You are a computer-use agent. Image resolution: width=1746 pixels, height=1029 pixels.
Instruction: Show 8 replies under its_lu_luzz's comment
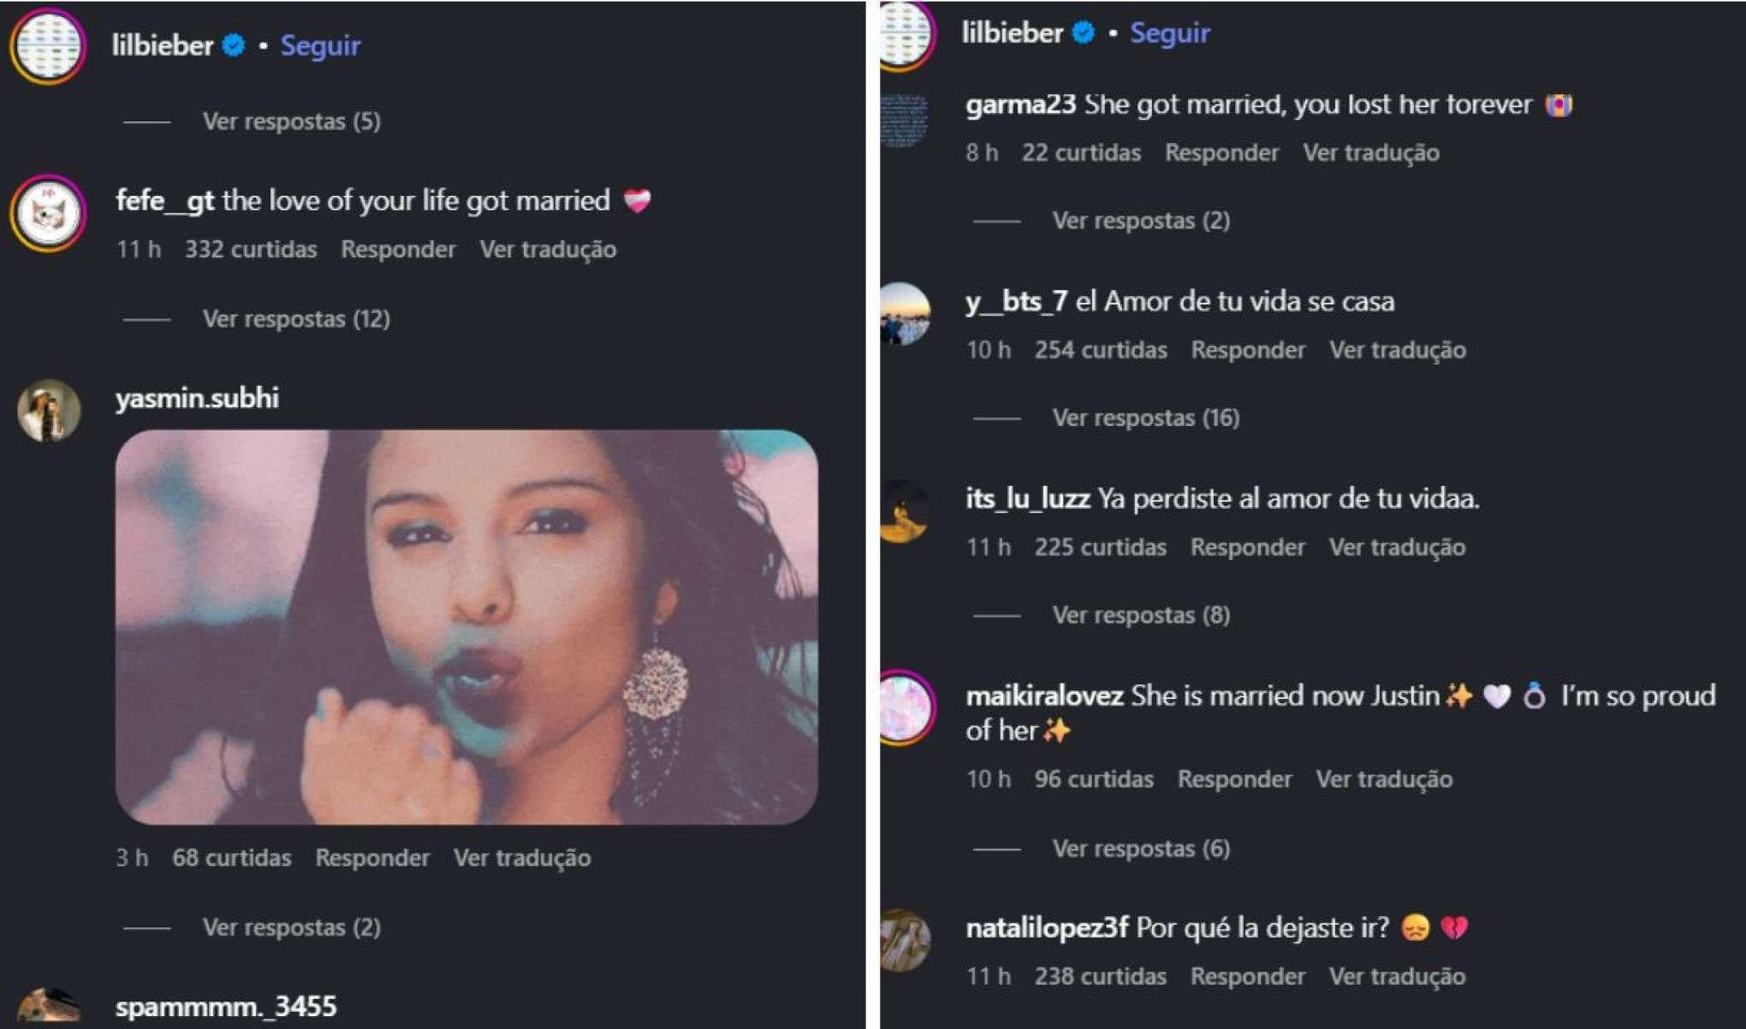1141,615
